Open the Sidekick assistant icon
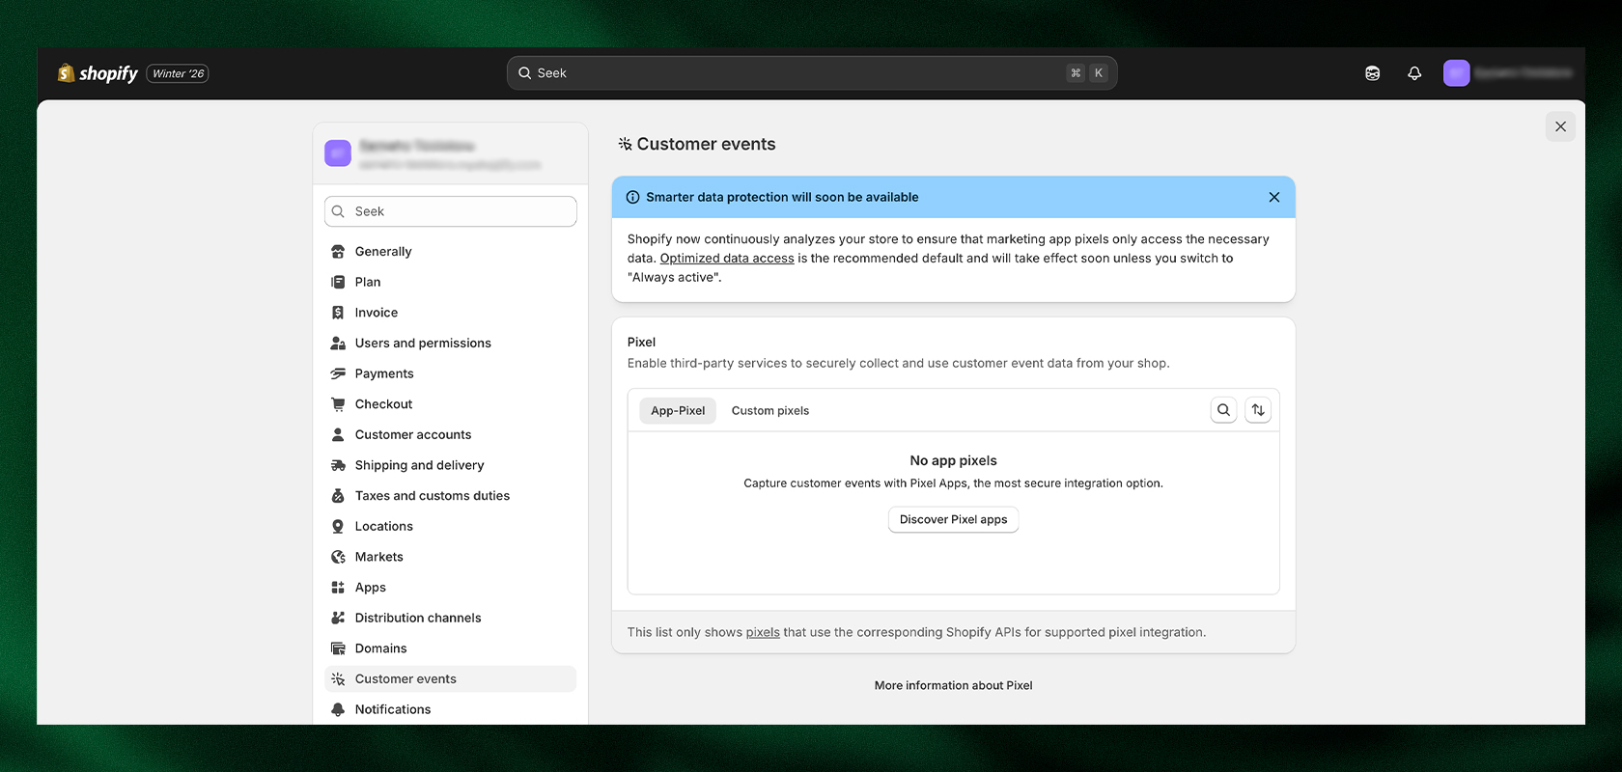1622x772 pixels. pyautogui.click(x=1372, y=73)
